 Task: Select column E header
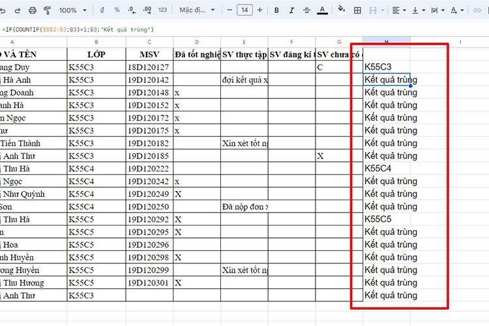(244, 42)
